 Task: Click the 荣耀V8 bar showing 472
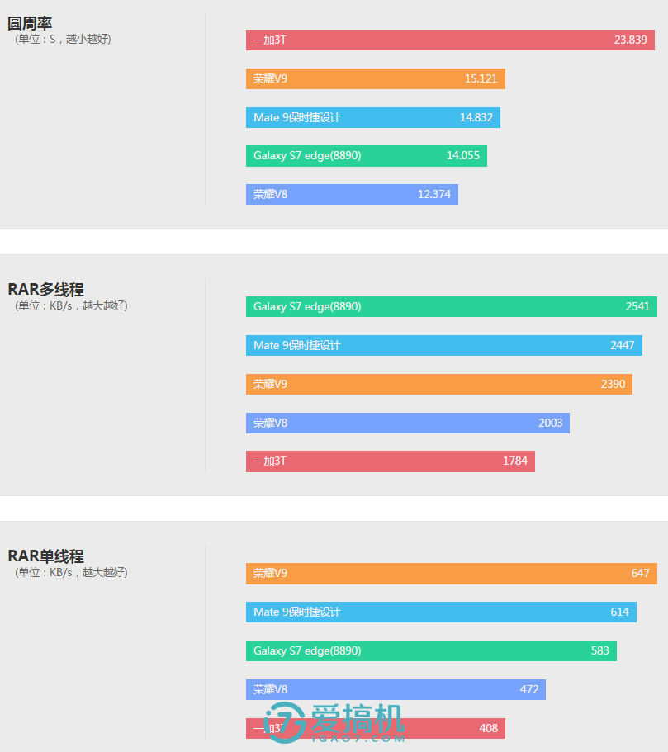point(396,689)
